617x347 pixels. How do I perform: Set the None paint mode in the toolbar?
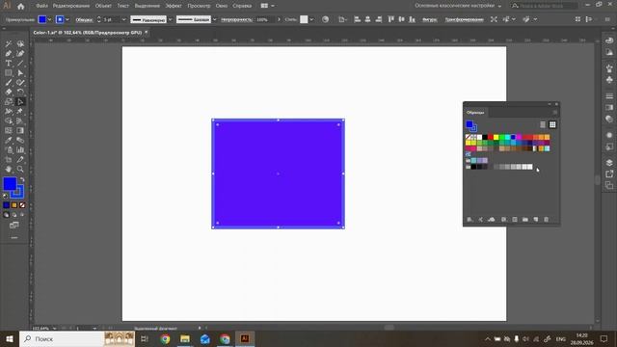(x=22, y=205)
